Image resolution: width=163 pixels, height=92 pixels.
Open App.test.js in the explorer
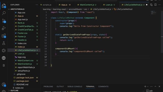(23, 19)
